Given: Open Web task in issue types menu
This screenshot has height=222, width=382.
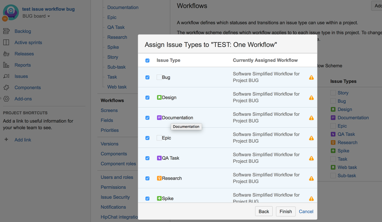Looking at the screenshot, I should pyautogui.click(x=117, y=87).
